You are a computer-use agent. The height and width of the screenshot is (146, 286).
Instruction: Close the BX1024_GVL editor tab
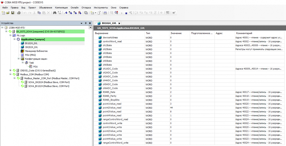[119, 23]
